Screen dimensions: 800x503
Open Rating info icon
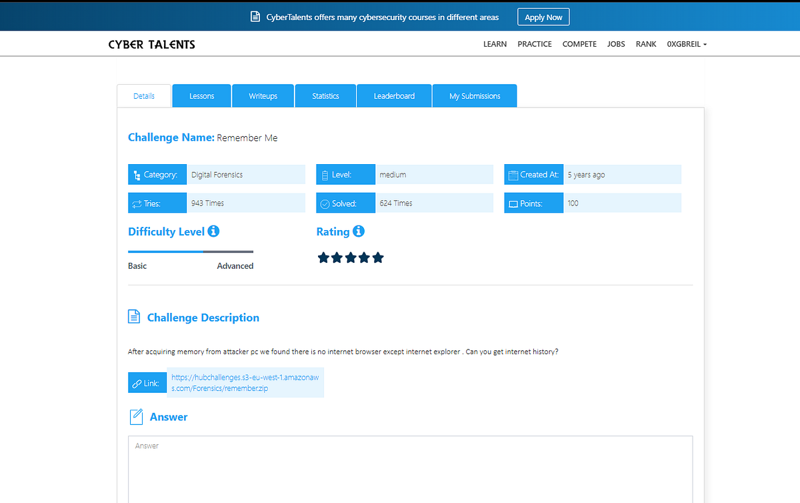click(x=359, y=231)
